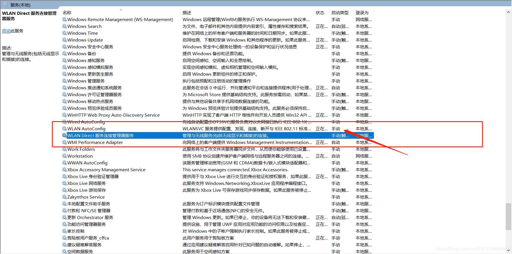The width and height of the screenshot is (512, 254).
Task: Click the gear icon beside 更新 Orchestrator 服务
Action: (64, 217)
